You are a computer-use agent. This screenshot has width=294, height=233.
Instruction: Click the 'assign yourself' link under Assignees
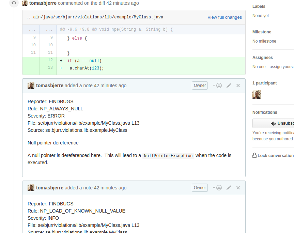click(x=282, y=67)
